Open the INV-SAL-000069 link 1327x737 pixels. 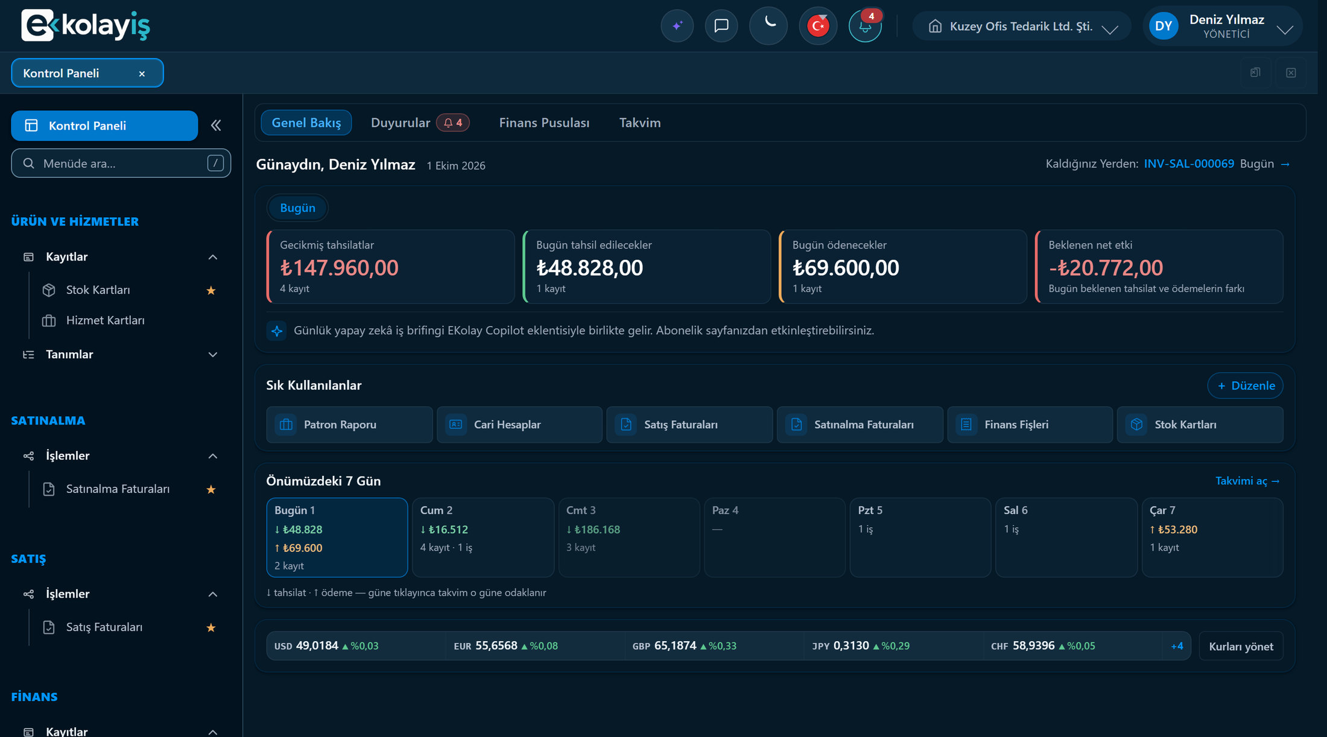point(1188,163)
